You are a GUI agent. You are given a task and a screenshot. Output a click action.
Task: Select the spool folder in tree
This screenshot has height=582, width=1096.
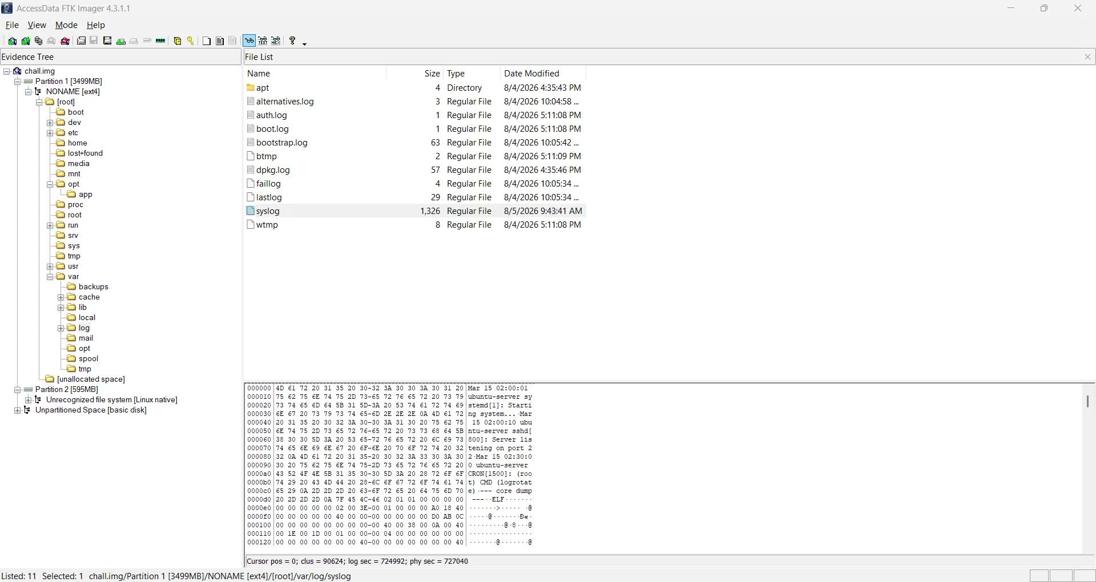83,359
